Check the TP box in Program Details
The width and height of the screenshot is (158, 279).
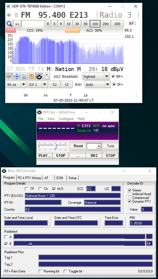27,189
